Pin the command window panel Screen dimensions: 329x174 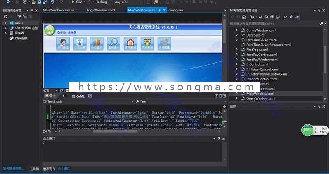(x=219, y=139)
